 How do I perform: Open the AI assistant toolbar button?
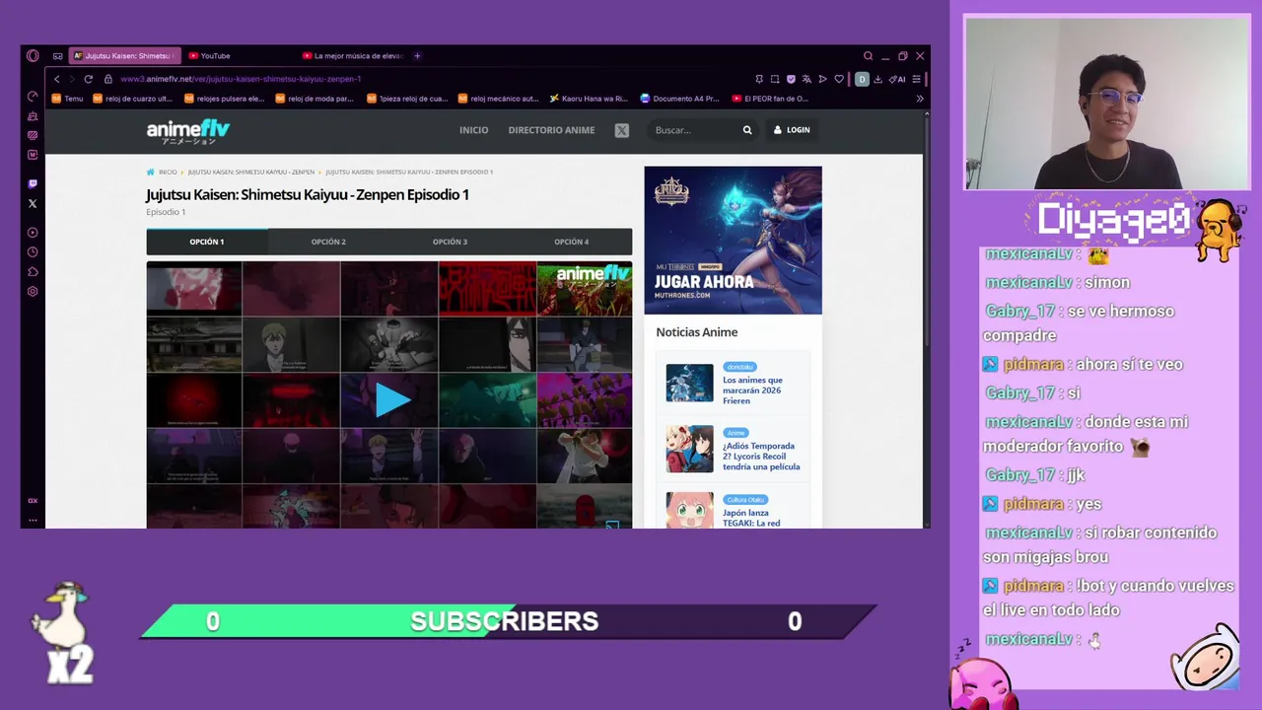[x=897, y=79]
